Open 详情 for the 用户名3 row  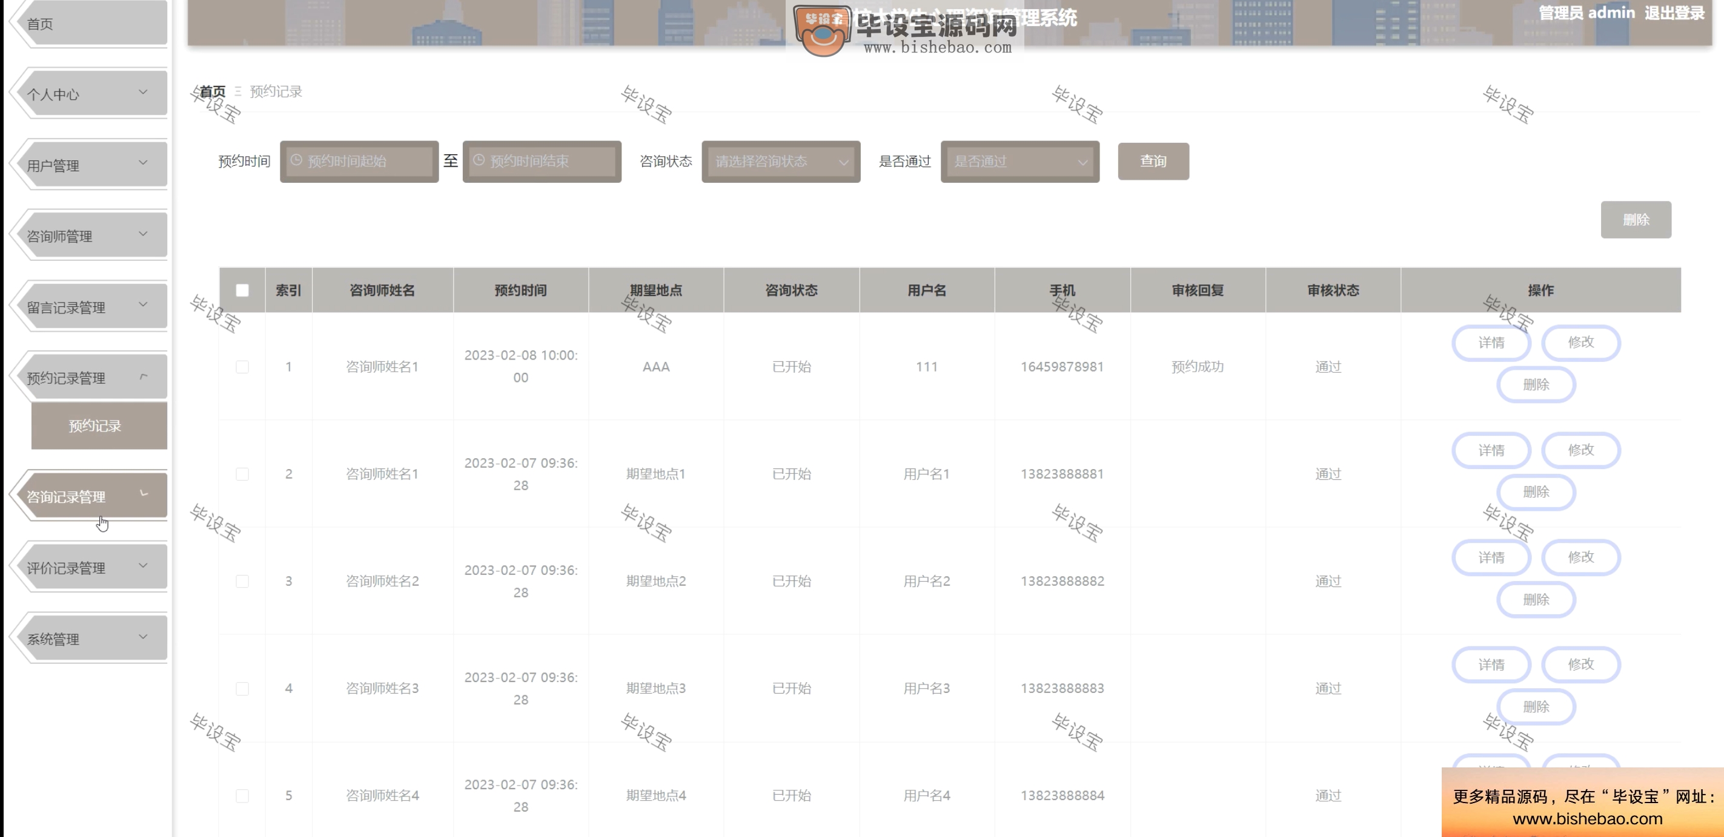point(1491,665)
